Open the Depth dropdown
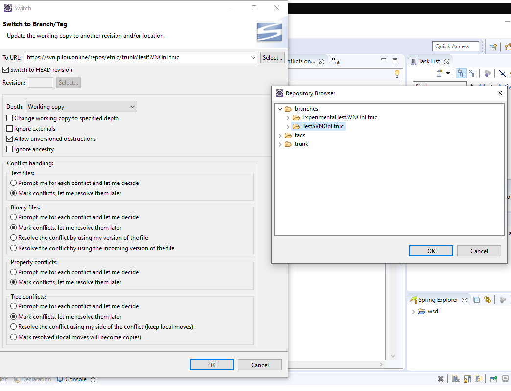This screenshot has width=511, height=391. pos(81,107)
